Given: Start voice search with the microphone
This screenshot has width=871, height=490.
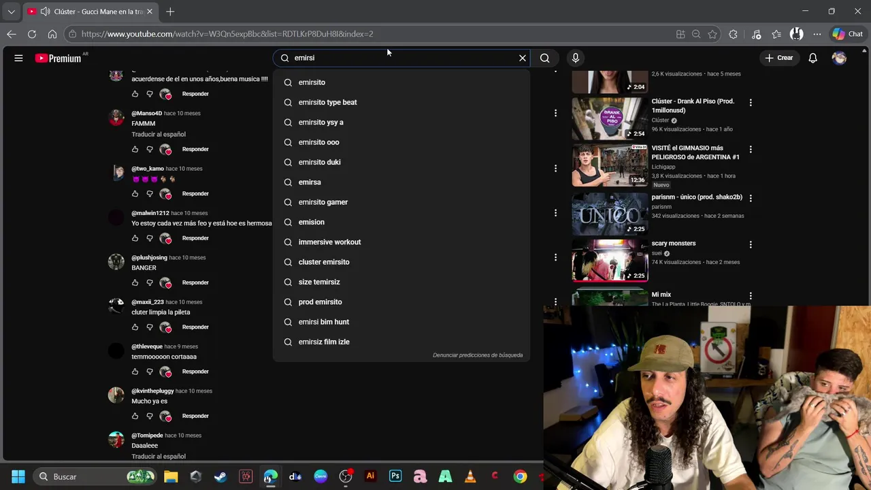Looking at the screenshot, I should coord(576,58).
